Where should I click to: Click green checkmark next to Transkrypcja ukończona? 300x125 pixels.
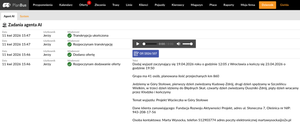(x=69, y=36)
